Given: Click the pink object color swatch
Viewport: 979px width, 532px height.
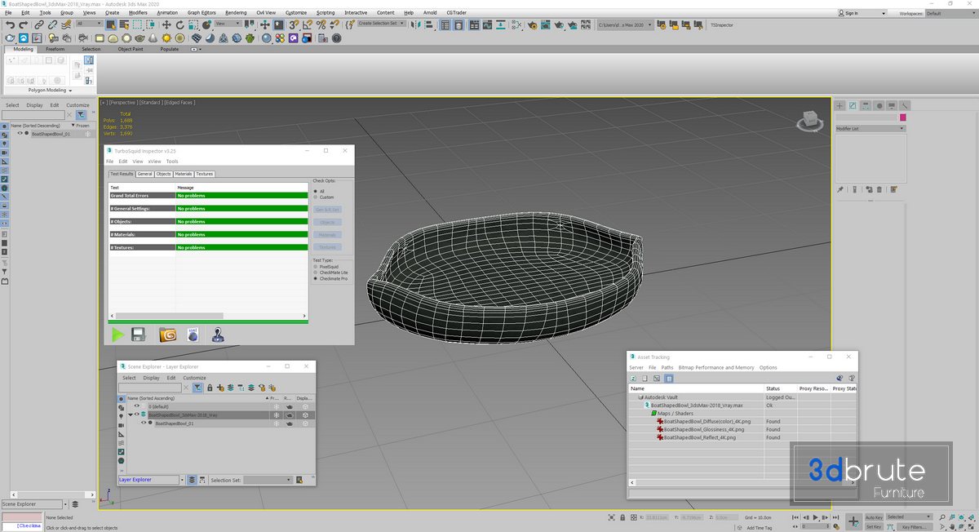Looking at the screenshot, I should [x=903, y=117].
